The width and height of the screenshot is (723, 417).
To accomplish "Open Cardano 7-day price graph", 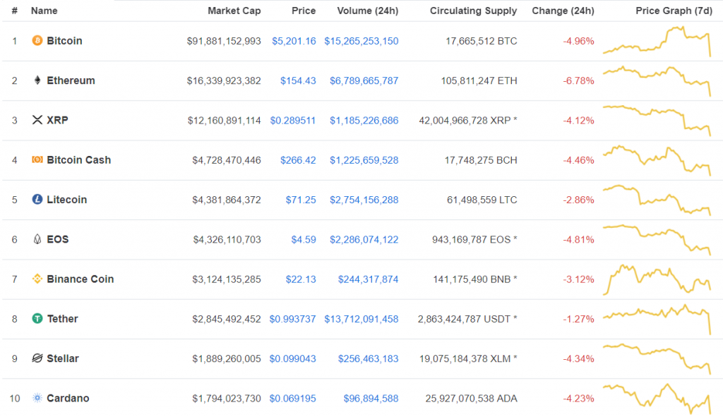I will coord(657,398).
